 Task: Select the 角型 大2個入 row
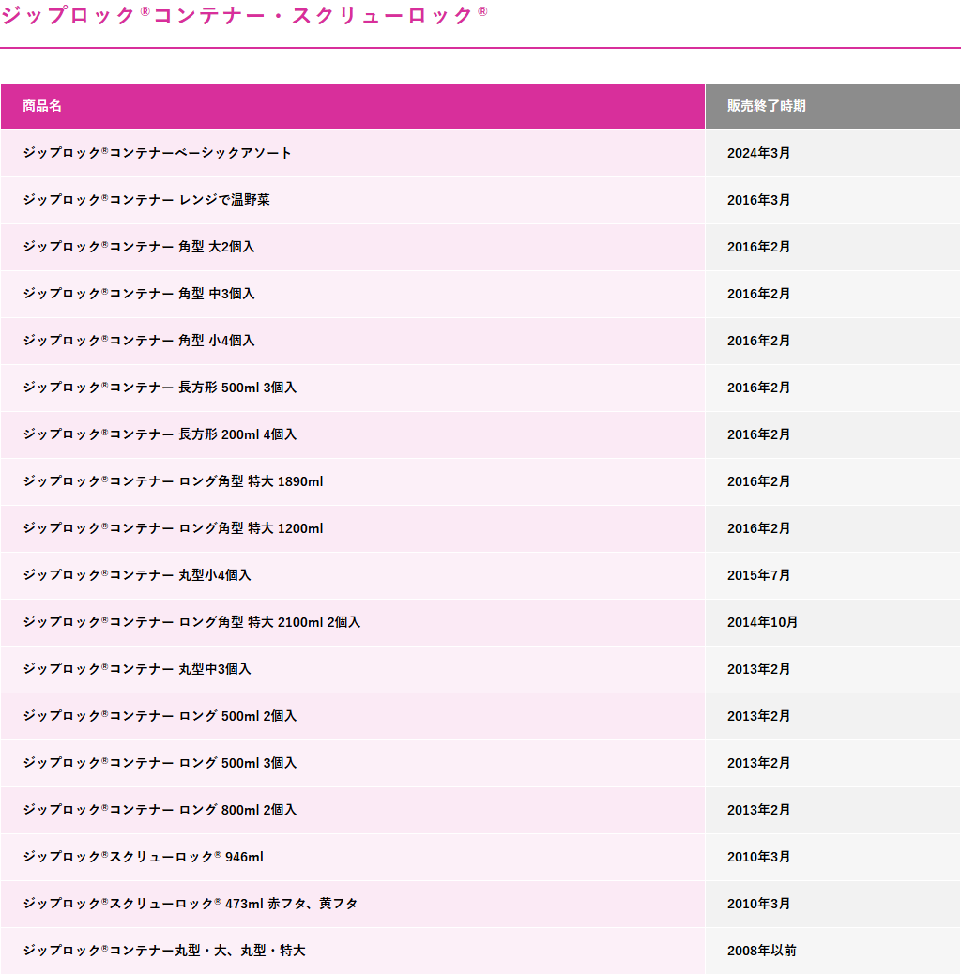click(x=480, y=247)
